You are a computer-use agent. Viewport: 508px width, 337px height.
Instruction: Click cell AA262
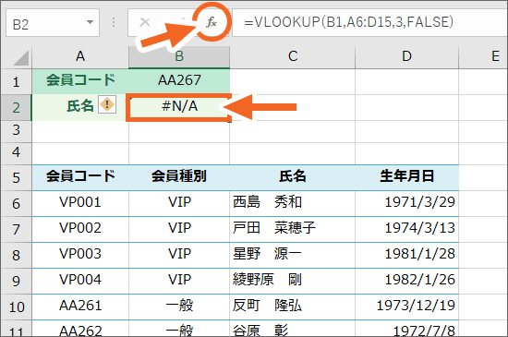(x=80, y=329)
